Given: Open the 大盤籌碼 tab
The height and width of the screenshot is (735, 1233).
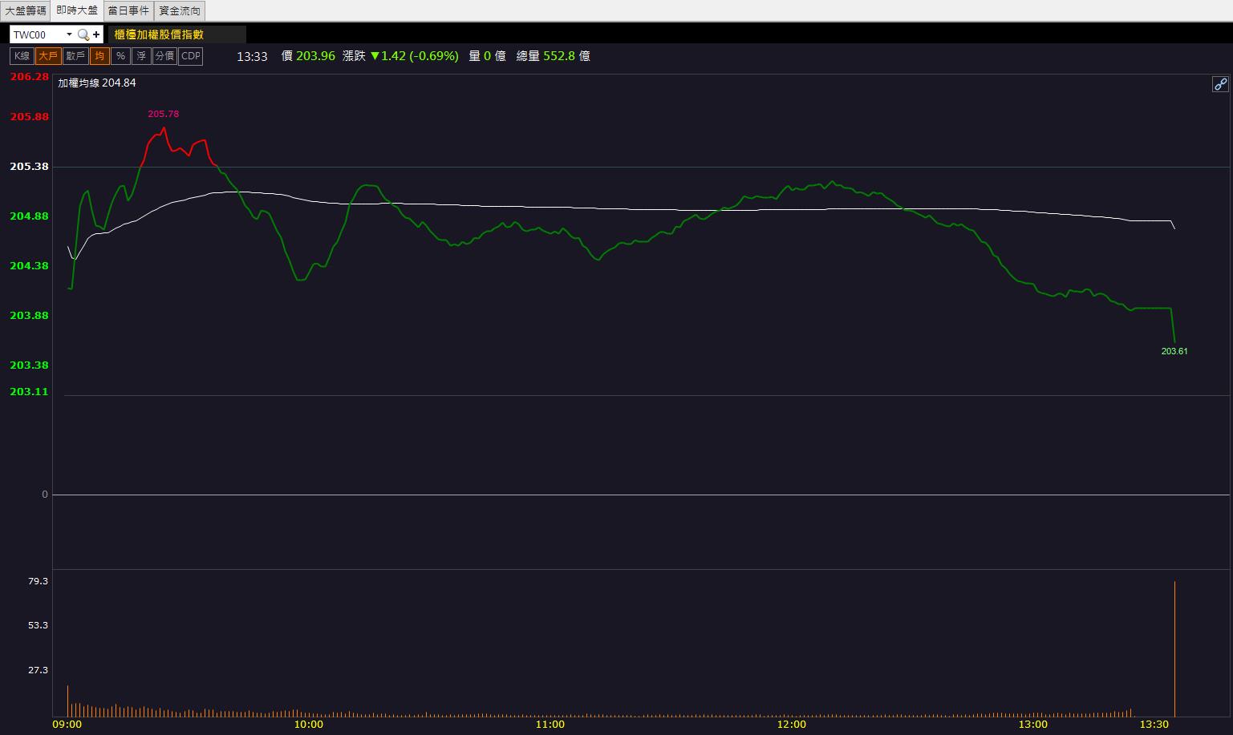Looking at the screenshot, I should (x=26, y=10).
